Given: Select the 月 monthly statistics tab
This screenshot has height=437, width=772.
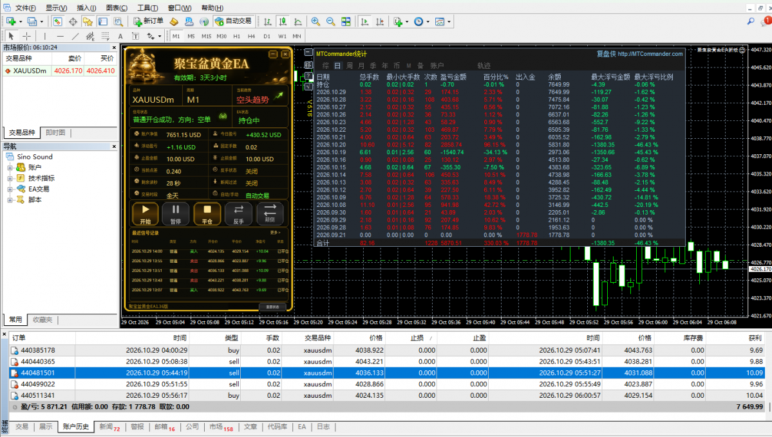Looking at the screenshot, I should tap(361, 66).
